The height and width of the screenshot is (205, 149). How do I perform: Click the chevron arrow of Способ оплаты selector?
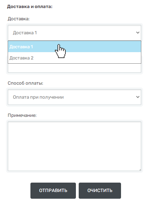click(137, 97)
